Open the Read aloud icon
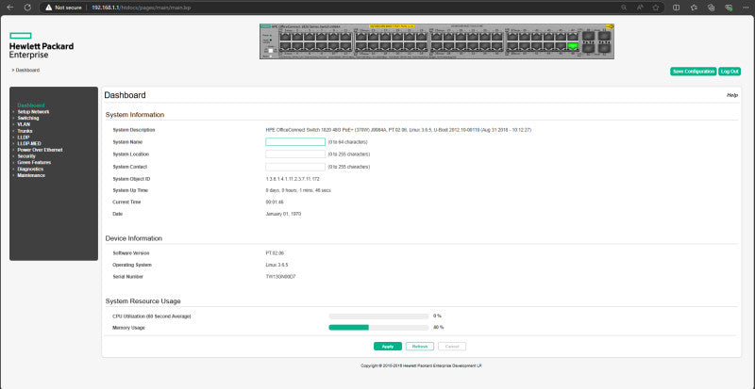Viewport: 755px width, 389px height. tap(640, 8)
